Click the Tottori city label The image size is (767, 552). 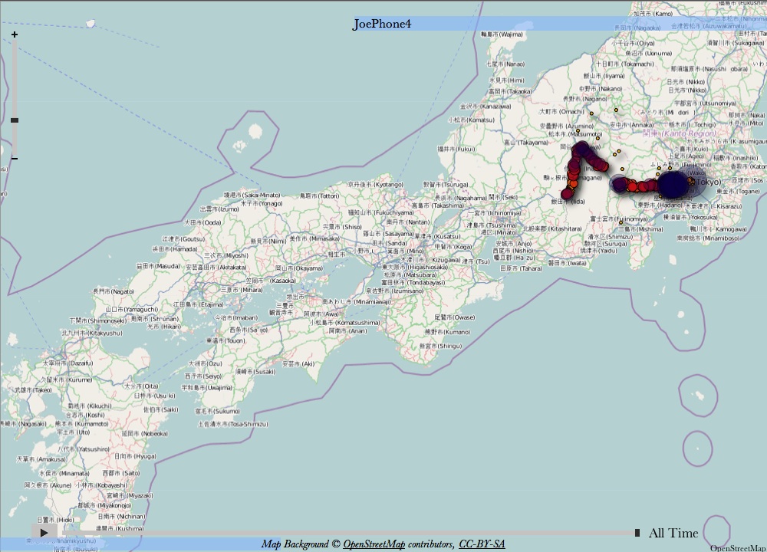(319, 195)
